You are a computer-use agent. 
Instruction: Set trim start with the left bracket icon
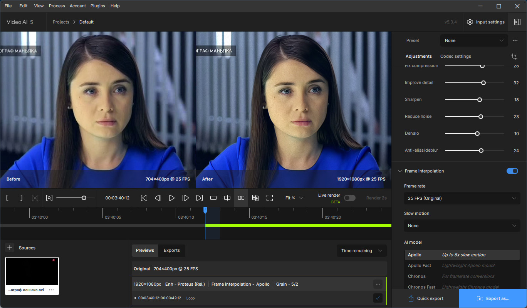coord(7,198)
